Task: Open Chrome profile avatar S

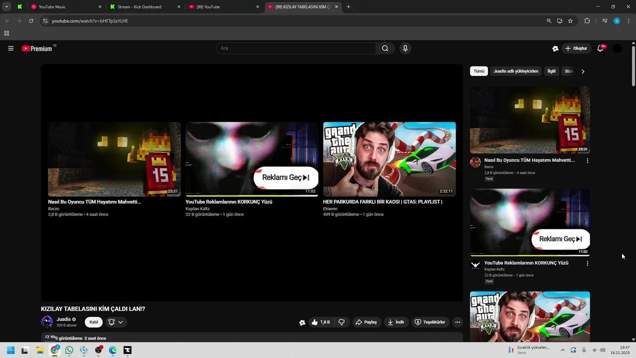Action: (x=617, y=21)
